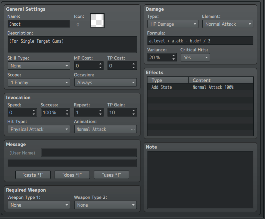Toggle the Critical Hits dropdown
265x219 pixels.
tap(195, 57)
